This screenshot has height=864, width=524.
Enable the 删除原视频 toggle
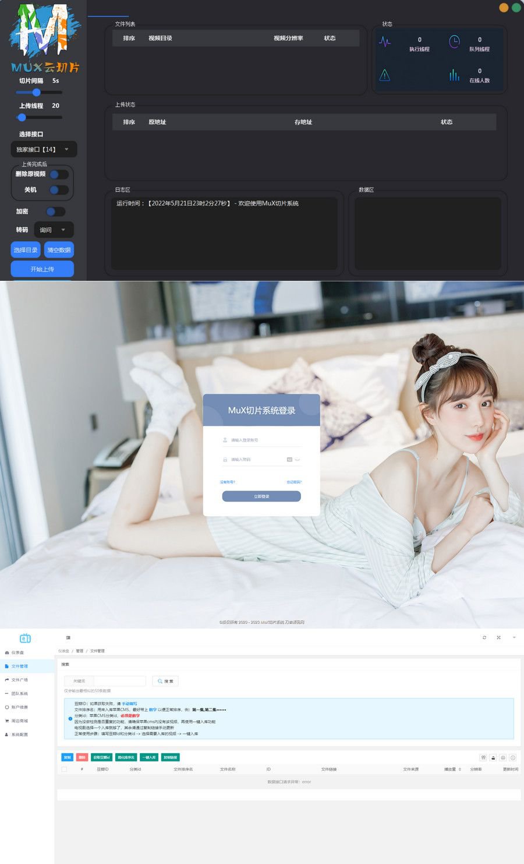[60, 174]
